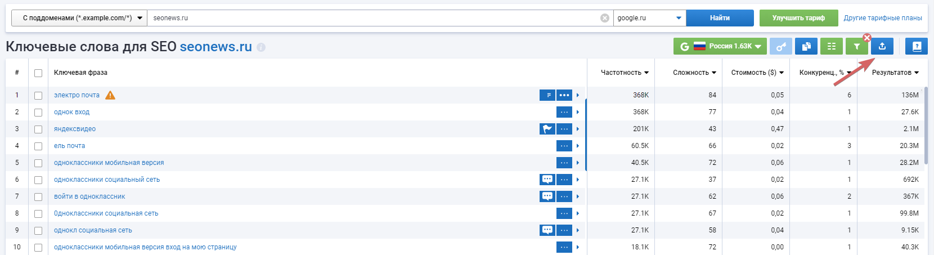Clear the seonews.ru search field
This screenshot has height=255, width=934.
(605, 18)
